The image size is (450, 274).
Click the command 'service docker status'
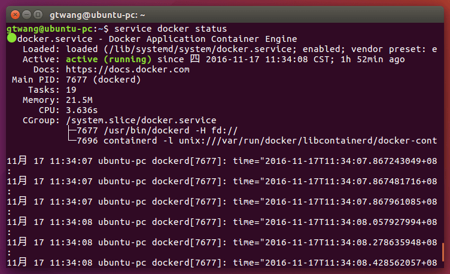[x=171, y=29]
